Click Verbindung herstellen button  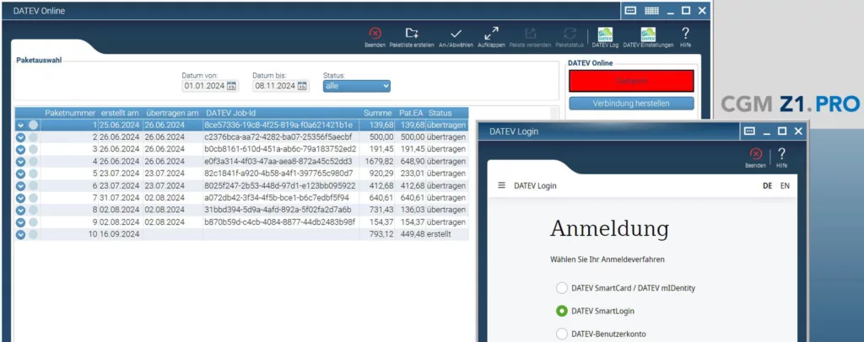pyautogui.click(x=631, y=103)
